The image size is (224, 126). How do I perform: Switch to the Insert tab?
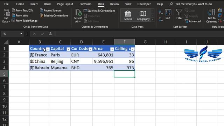pos(34,4)
